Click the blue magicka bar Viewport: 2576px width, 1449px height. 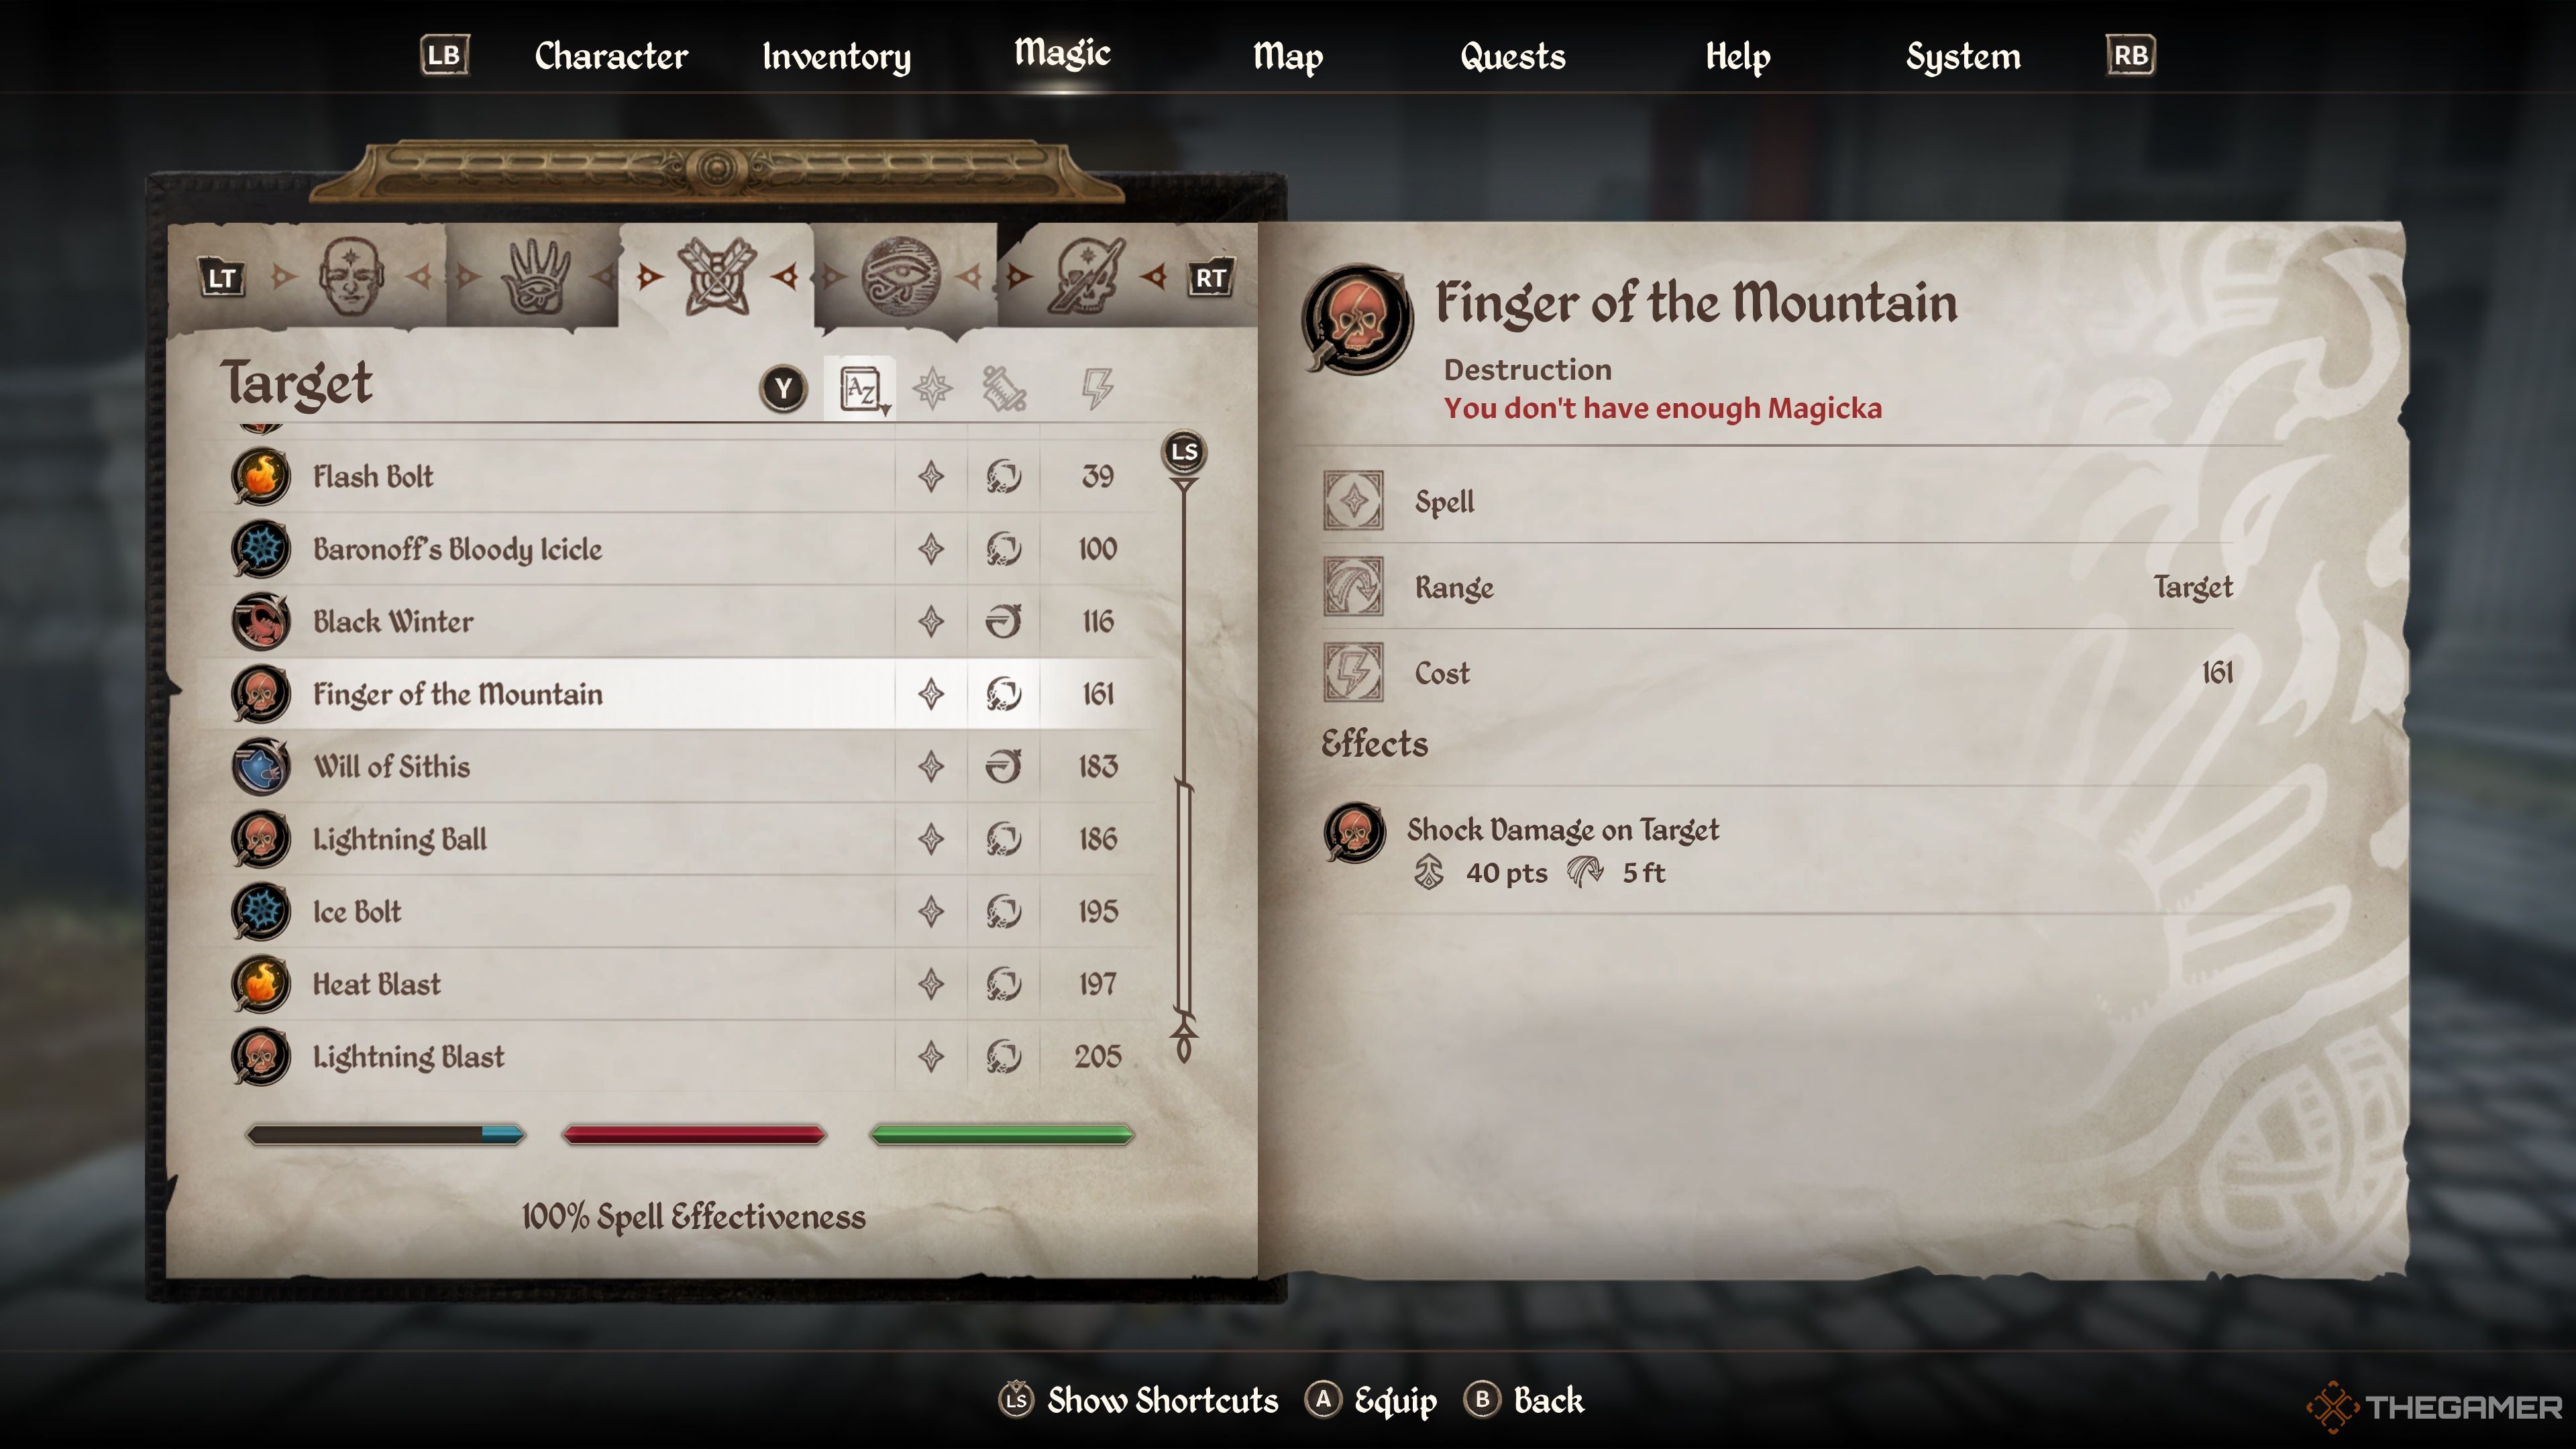pyautogui.click(x=386, y=1134)
